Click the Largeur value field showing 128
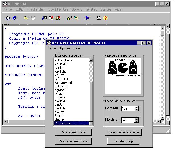The width and height of the screenshot is (175, 149). pyautogui.click(x=128, y=109)
